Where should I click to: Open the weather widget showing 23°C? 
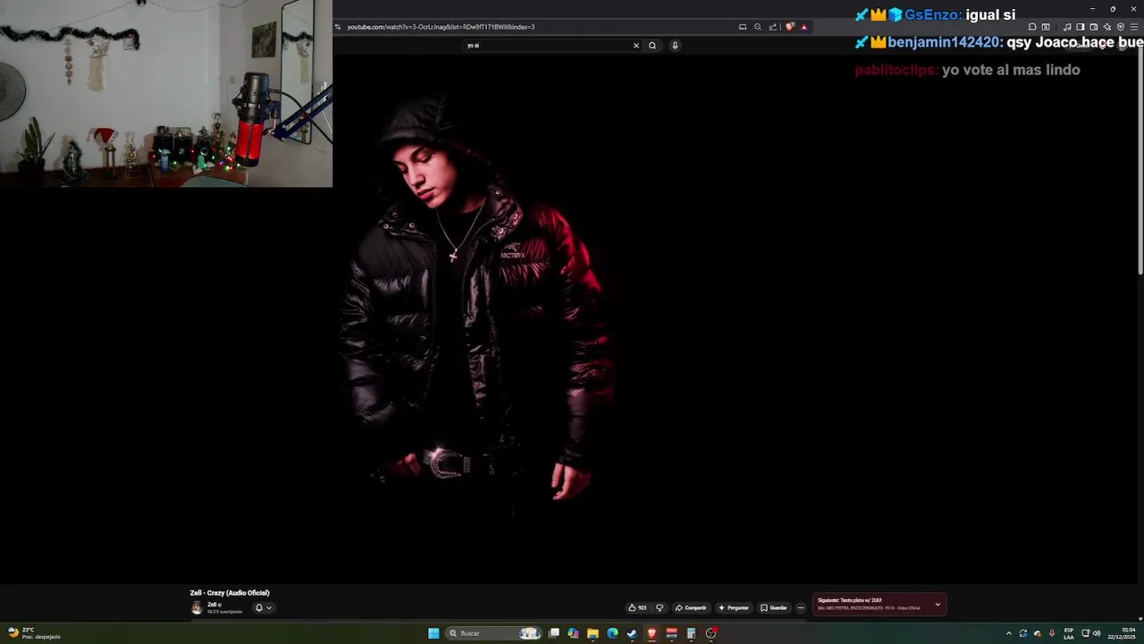click(34, 633)
